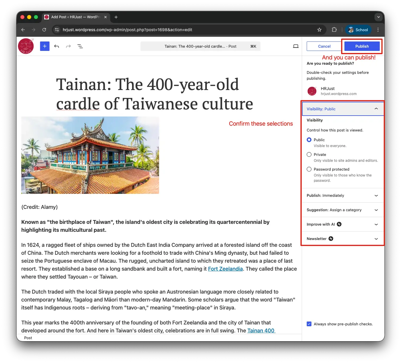Open the tab search dropdown arrow
This screenshot has width=401, height=363.
tap(379, 17)
